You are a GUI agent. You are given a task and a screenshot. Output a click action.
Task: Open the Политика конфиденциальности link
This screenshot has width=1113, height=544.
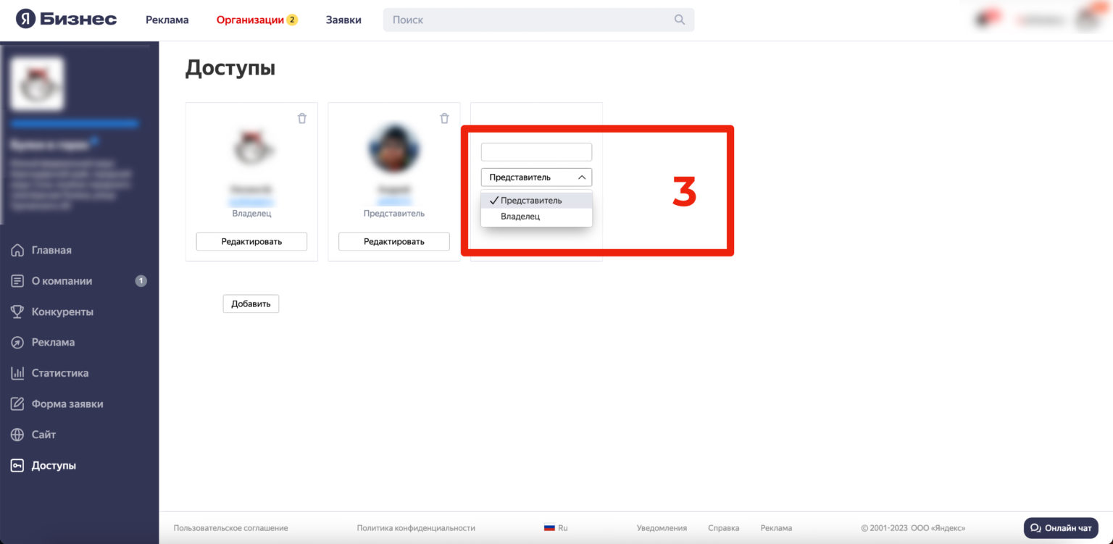click(416, 528)
